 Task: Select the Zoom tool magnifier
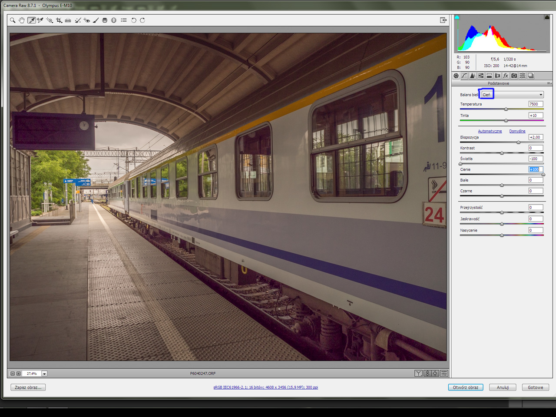click(13, 20)
